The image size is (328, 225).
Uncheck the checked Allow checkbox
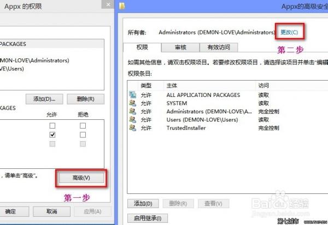[x=52, y=135]
